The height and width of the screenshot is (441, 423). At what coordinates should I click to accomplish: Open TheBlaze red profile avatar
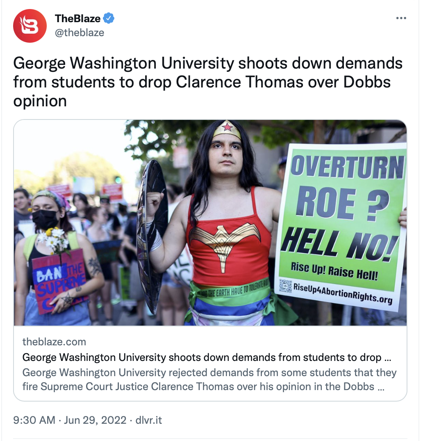click(30, 26)
